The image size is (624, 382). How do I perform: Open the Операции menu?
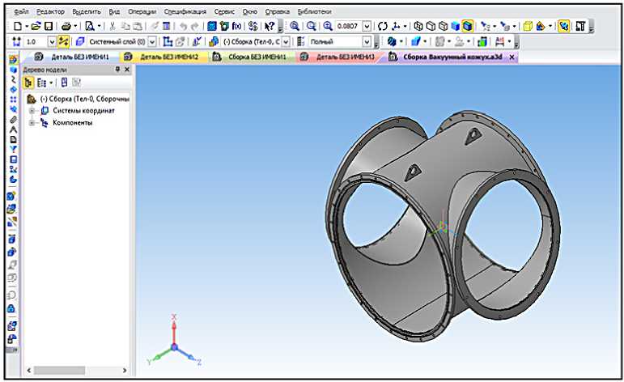pos(142,11)
